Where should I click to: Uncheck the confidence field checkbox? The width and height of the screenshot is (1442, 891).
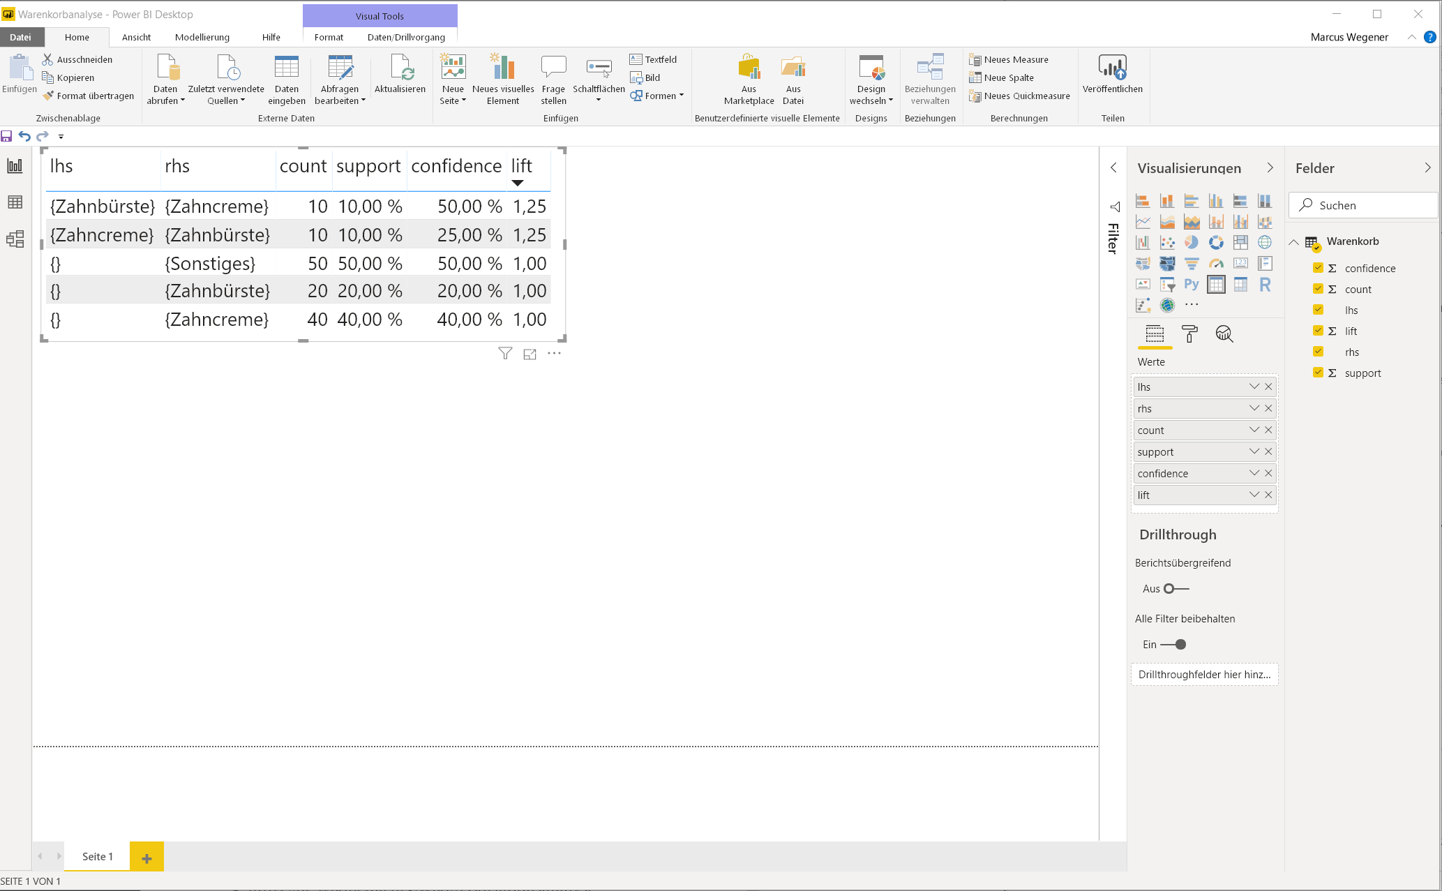click(x=1318, y=268)
